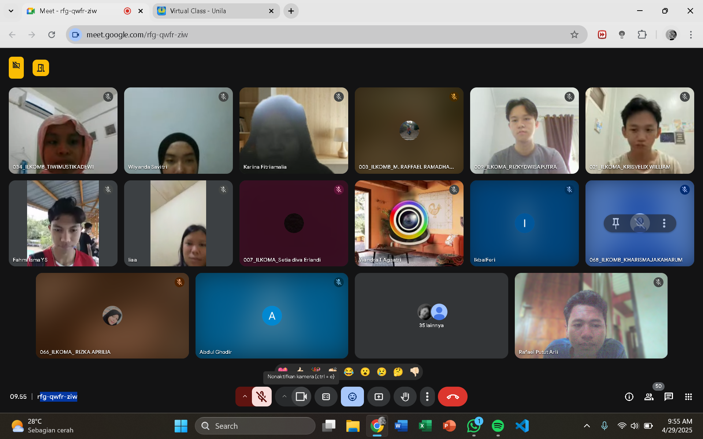Open the 35 lainnya participants tile
The width and height of the screenshot is (703, 439).
click(431, 316)
